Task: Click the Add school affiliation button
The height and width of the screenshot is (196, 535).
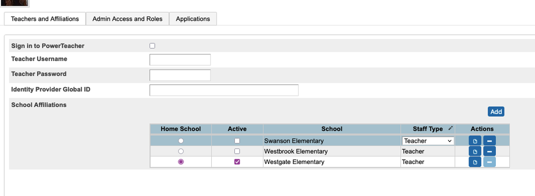Action: [x=496, y=112]
